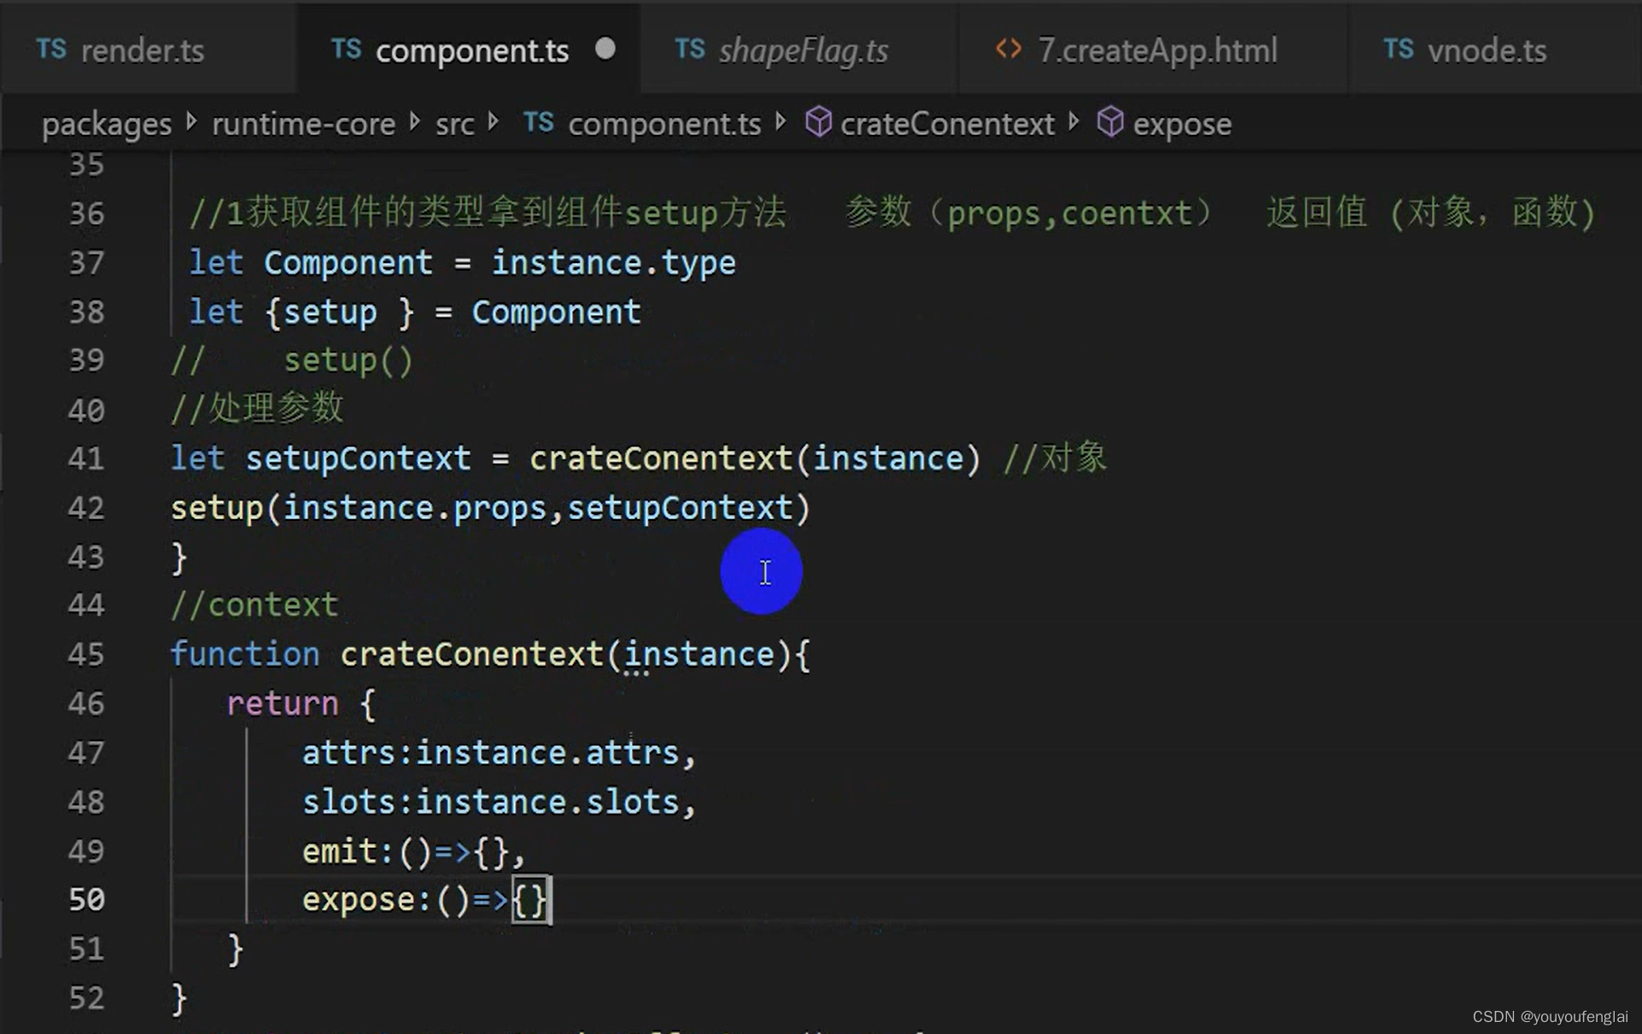Viewport: 1642px width, 1034px height.
Task: Click 'emit:()=>{},' on line 49
Action: [414, 851]
